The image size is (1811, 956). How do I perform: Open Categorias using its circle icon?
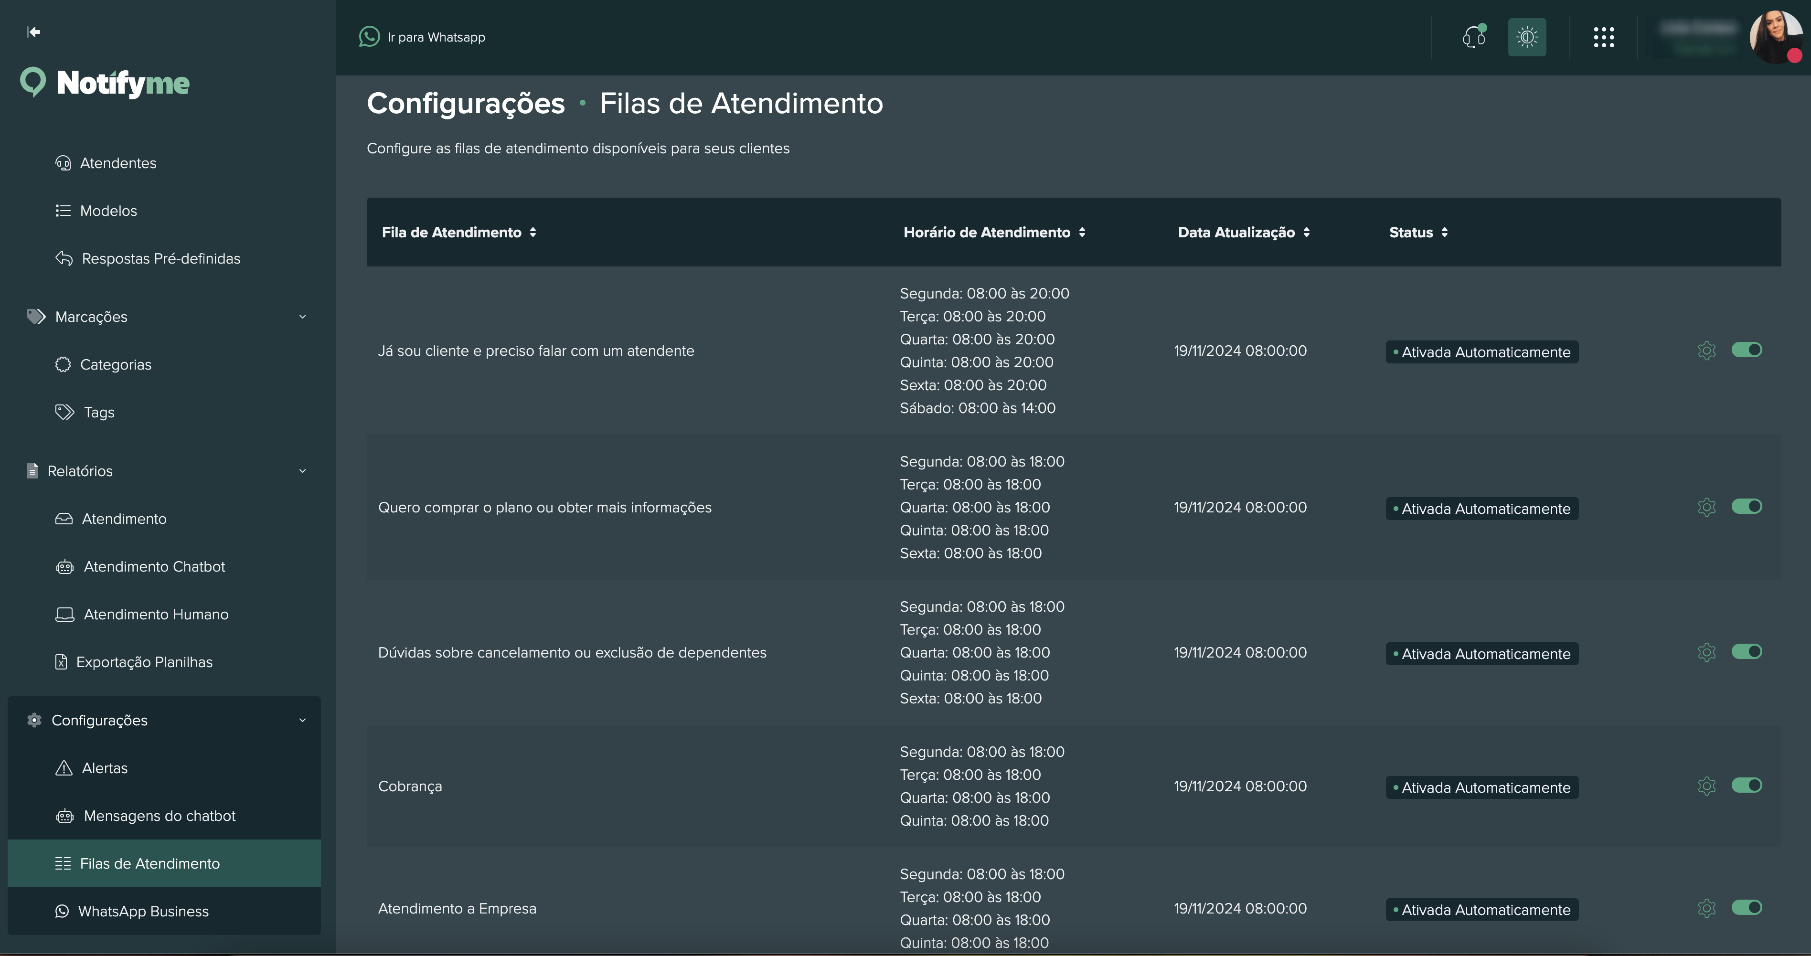63,364
